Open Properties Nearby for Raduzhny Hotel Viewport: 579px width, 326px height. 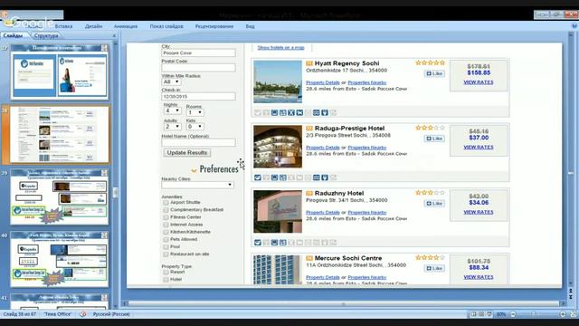pos(367,213)
